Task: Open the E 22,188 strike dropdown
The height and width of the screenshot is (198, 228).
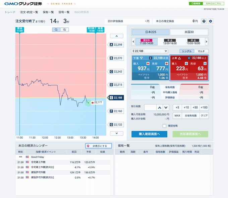Action: tap(150, 51)
